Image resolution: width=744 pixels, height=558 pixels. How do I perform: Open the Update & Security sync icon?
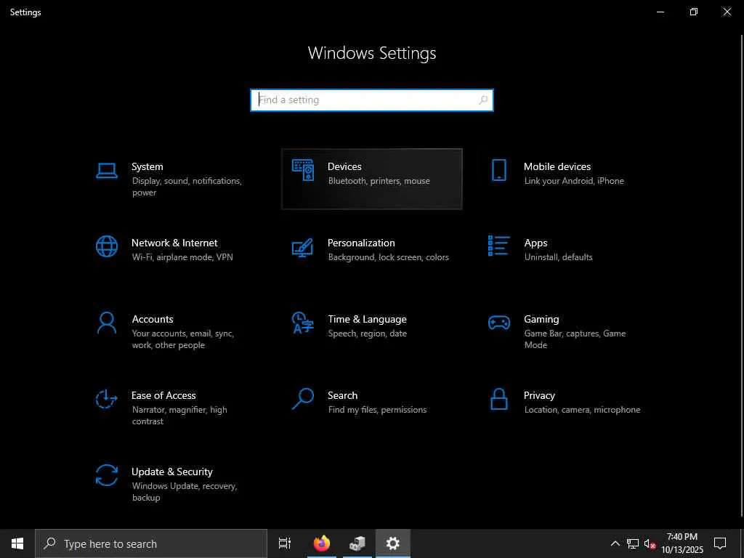coord(106,475)
